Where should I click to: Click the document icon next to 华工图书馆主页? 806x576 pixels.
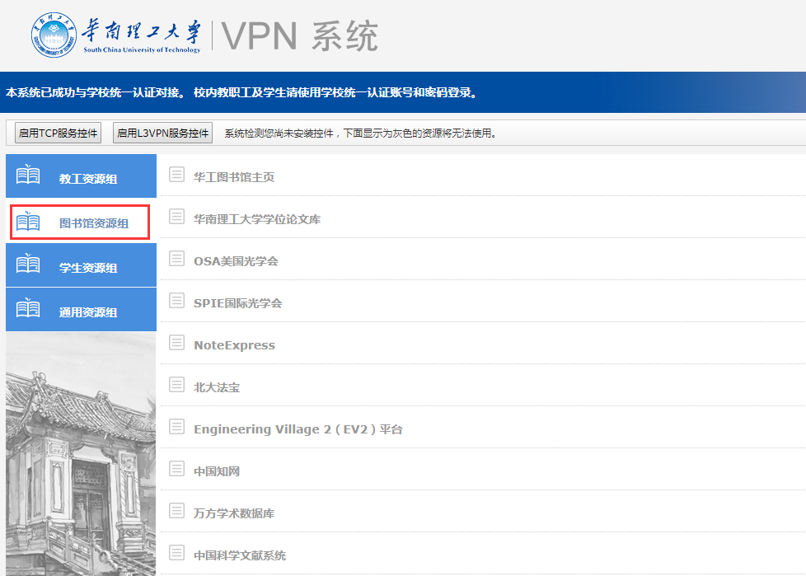pos(177,174)
